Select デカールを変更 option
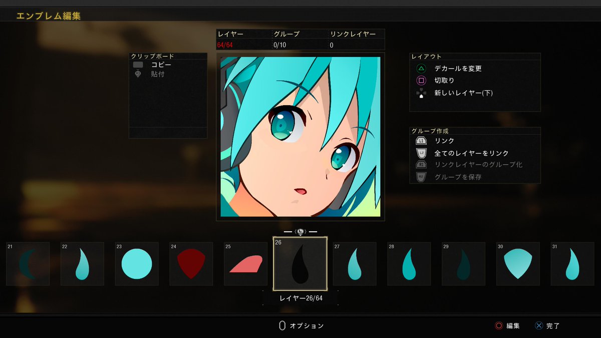Image resolution: width=601 pixels, height=338 pixels. point(458,68)
